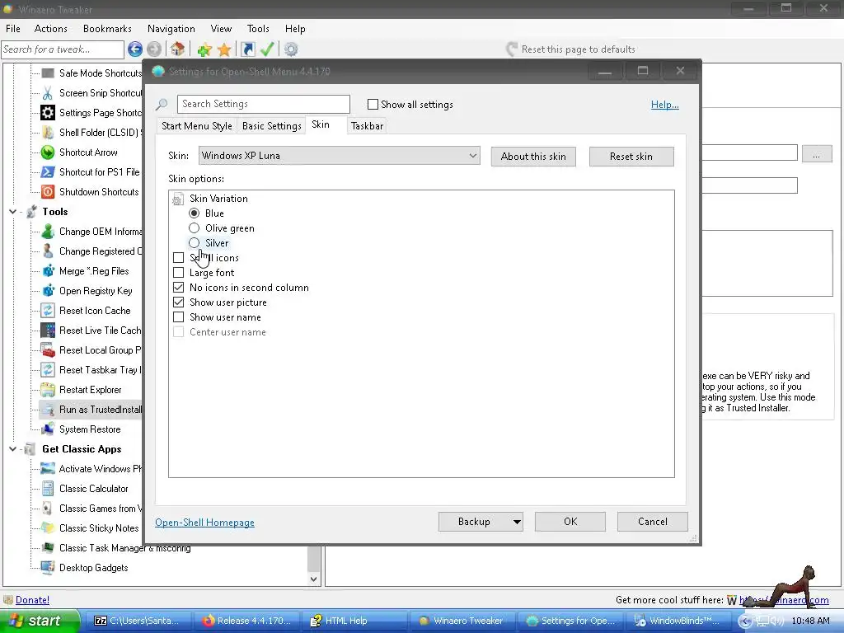This screenshot has width=844, height=633.
Task: Click the green checkmark apply icon
Action: pyautogui.click(x=267, y=49)
